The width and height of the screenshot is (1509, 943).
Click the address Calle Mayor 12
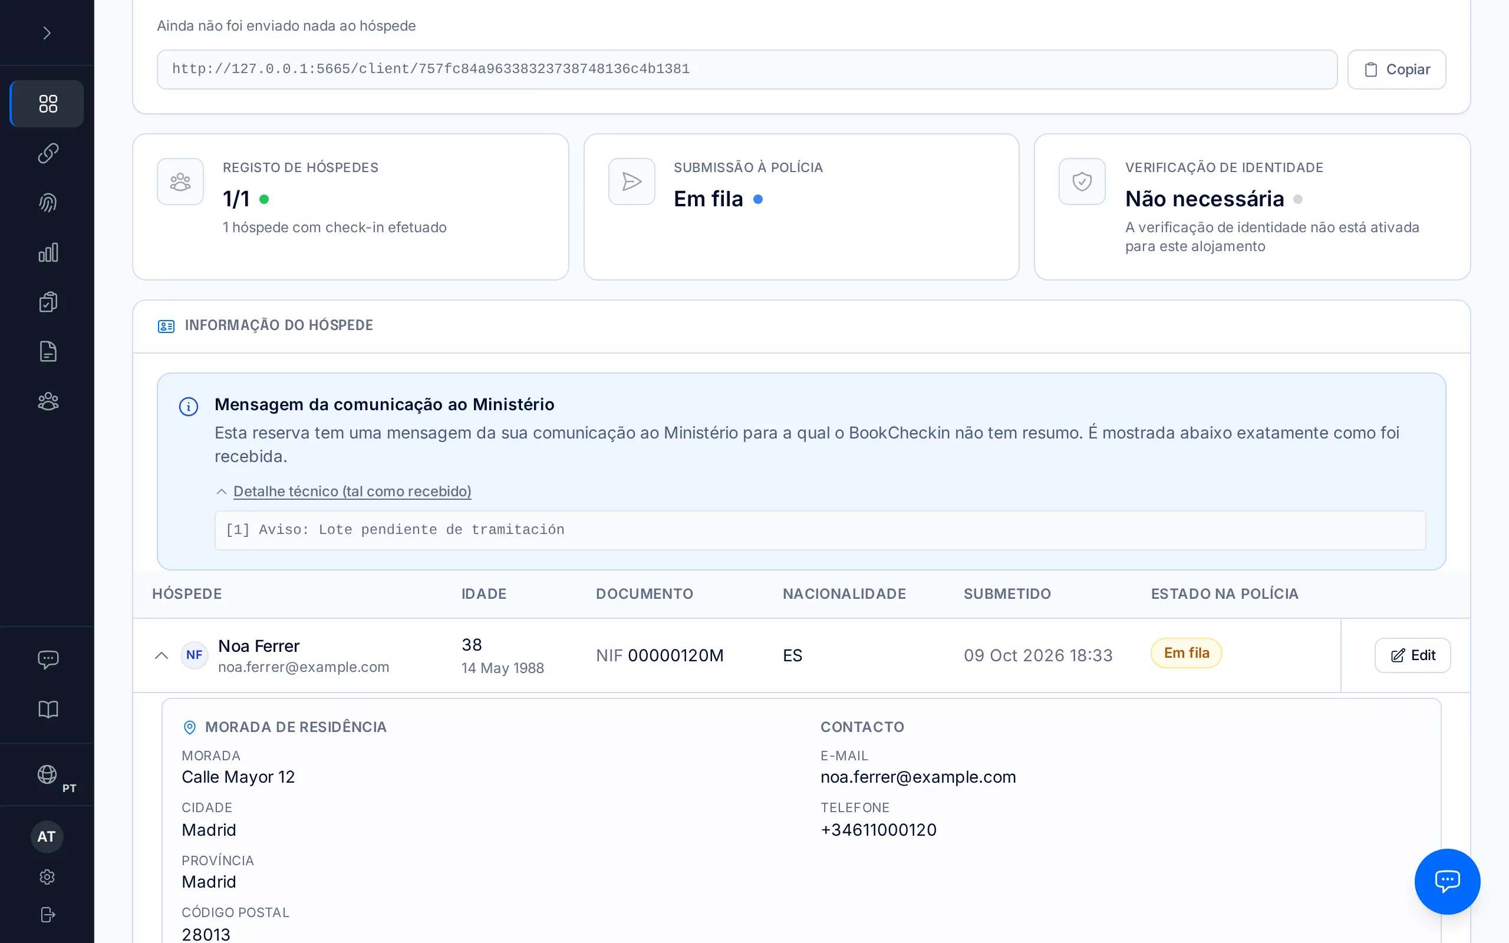click(x=238, y=777)
